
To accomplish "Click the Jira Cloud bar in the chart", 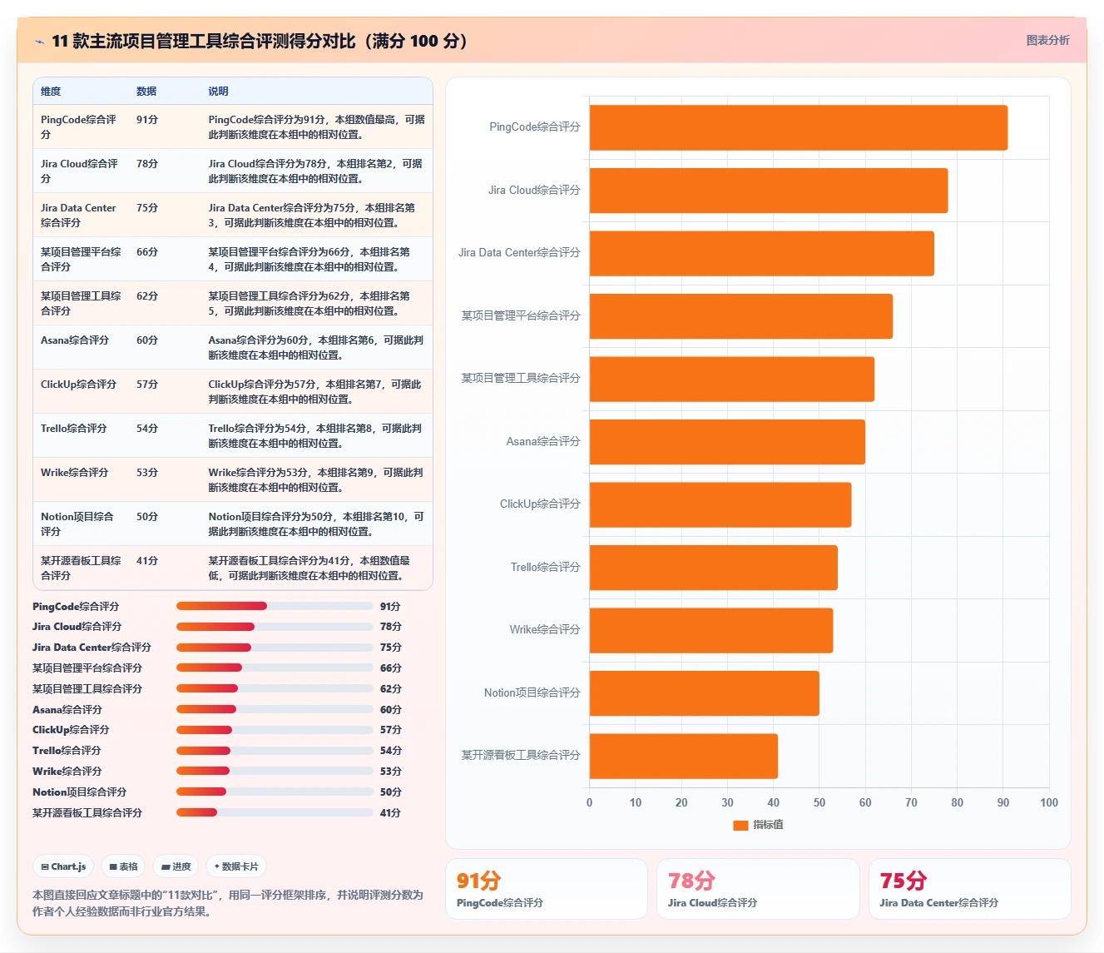I will 769,191.
